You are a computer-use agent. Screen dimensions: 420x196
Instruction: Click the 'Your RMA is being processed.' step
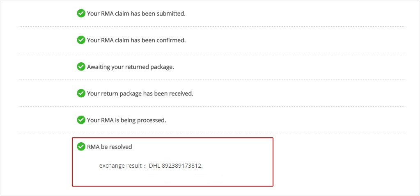(126, 120)
